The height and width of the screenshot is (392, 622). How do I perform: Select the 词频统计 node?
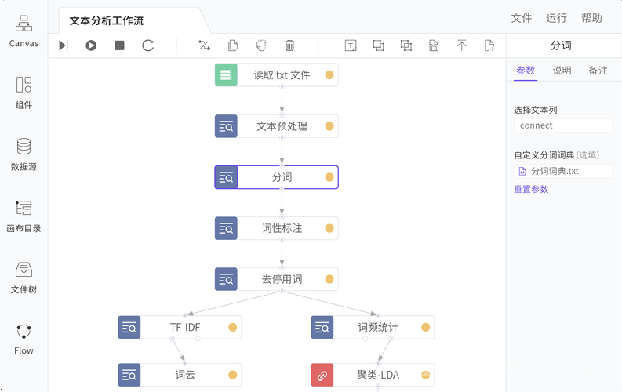373,328
